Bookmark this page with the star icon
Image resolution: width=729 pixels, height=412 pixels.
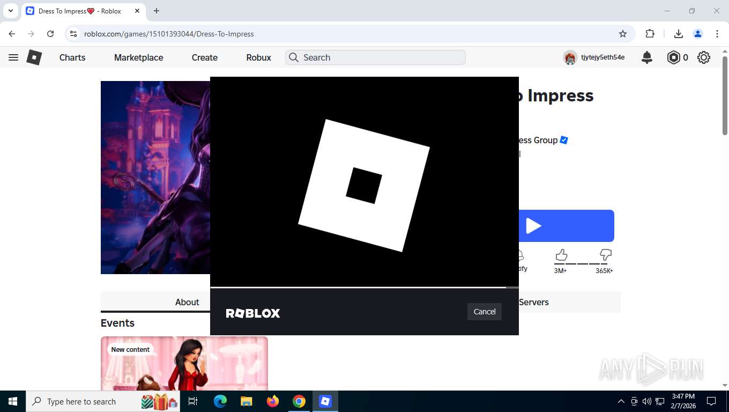pos(623,34)
